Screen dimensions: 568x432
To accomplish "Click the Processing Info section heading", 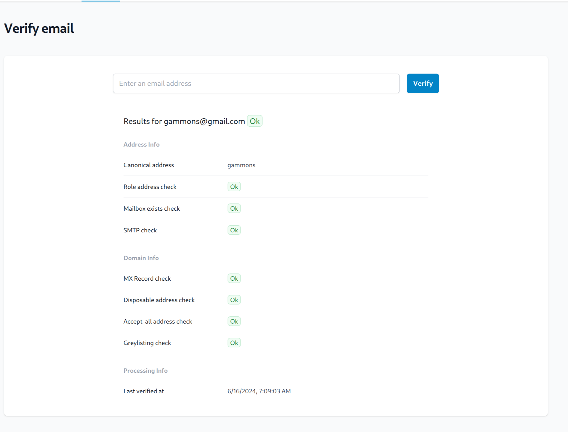I will [x=146, y=371].
